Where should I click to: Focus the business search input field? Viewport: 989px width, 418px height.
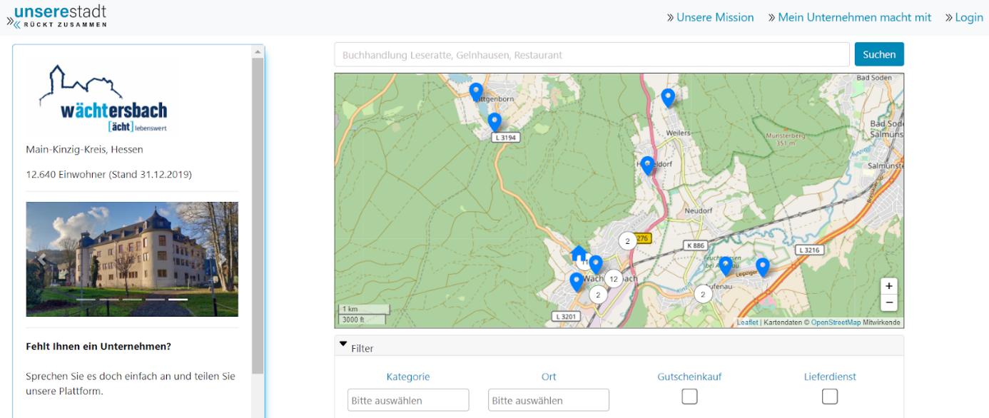click(x=592, y=55)
